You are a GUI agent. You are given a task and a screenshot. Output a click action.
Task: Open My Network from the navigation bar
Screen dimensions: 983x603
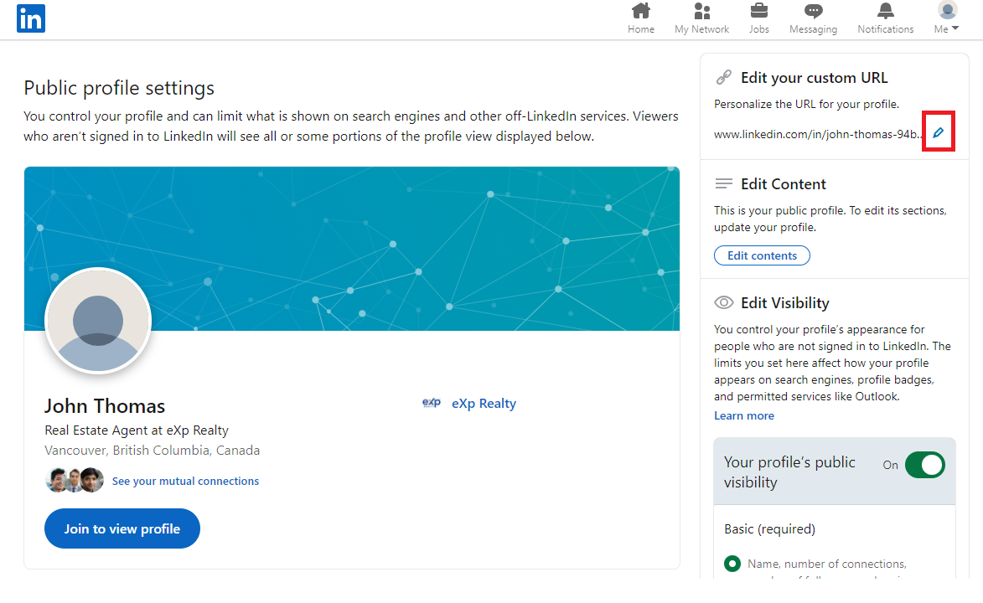pyautogui.click(x=701, y=12)
